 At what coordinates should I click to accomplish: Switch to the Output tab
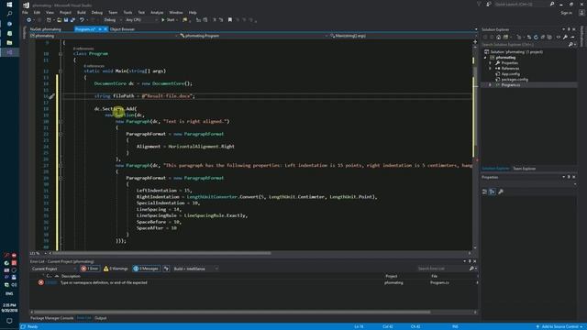coord(100,318)
